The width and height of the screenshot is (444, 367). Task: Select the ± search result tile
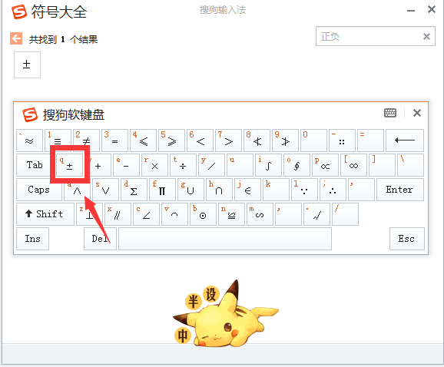click(x=27, y=64)
